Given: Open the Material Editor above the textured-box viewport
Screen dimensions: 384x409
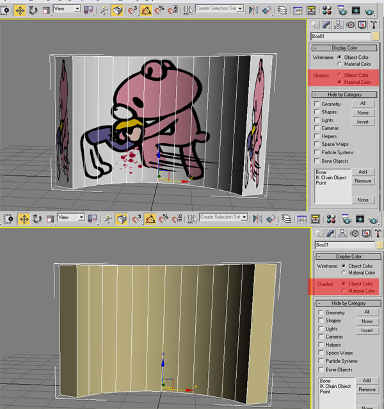Looking at the screenshot, I should (x=327, y=10).
